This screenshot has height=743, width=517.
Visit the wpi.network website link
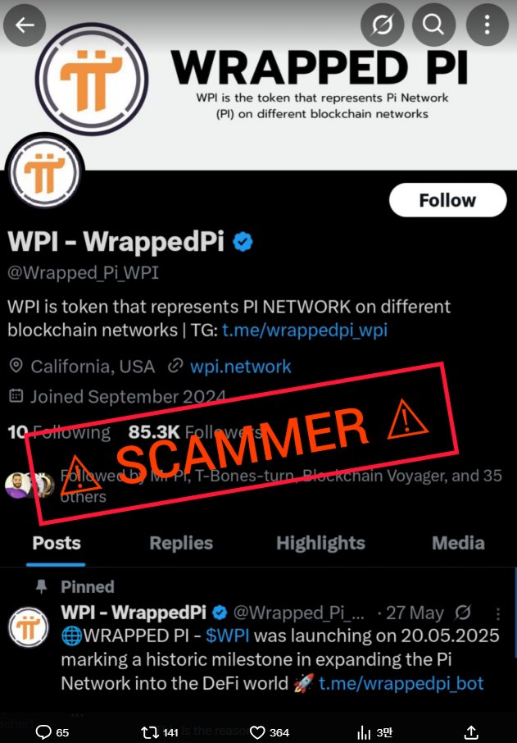pos(241,367)
